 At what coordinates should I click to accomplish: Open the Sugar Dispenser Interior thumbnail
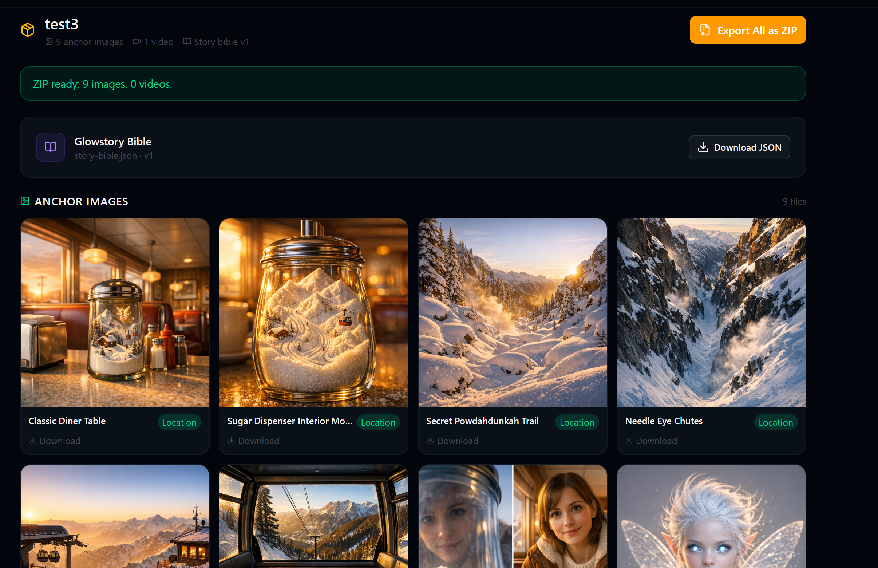click(x=313, y=312)
